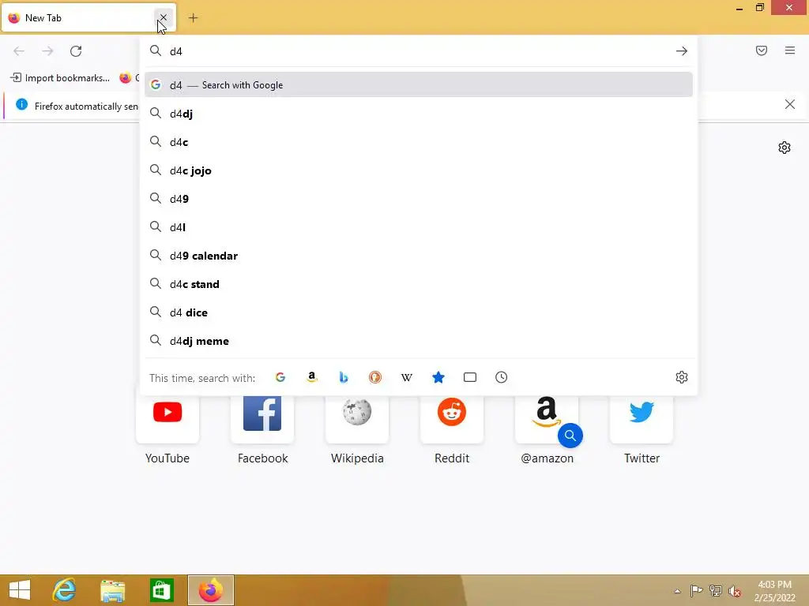Dismiss the Firefox notification bar
The image size is (809, 606).
coord(789,105)
